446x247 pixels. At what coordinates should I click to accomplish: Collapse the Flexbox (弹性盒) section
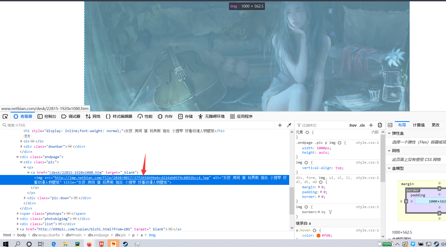tap(389, 133)
